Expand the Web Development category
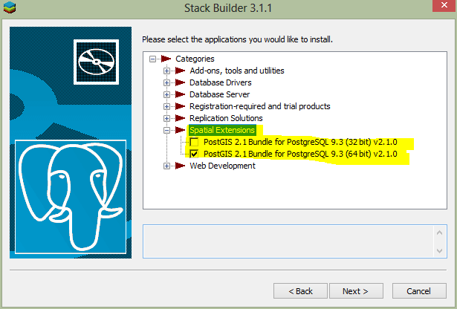Image resolution: width=457 pixels, height=309 pixels. click(x=166, y=166)
